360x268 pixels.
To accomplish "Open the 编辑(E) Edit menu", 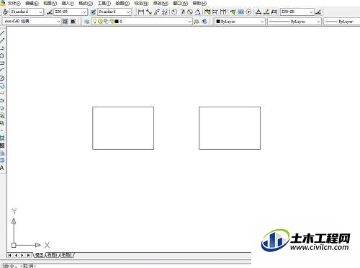I will coord(32,3).
